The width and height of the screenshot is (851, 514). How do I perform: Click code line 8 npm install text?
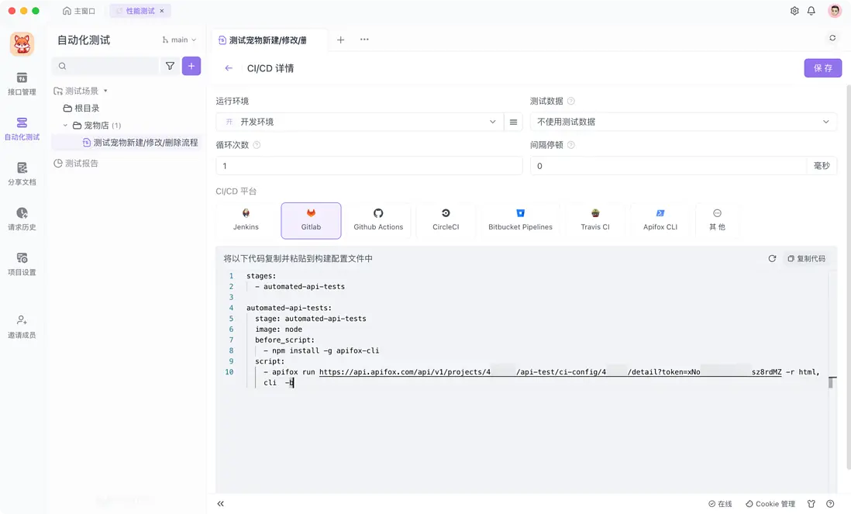[326, 350]
